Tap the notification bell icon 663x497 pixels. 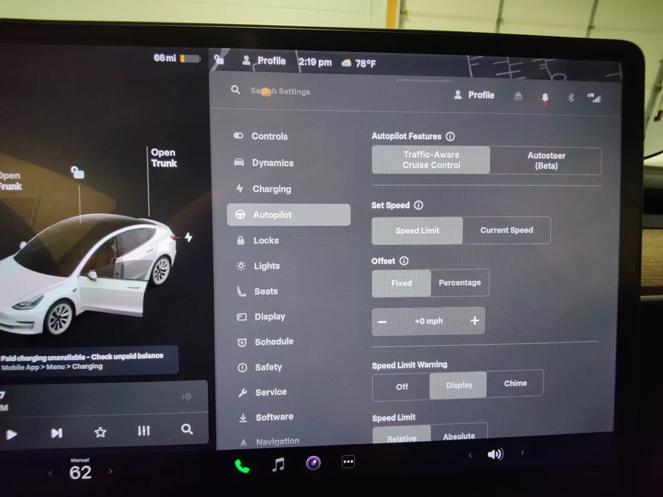click(x=545, y=98)
